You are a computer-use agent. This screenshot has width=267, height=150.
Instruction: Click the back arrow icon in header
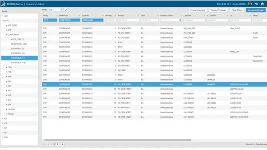pos(256,4)
